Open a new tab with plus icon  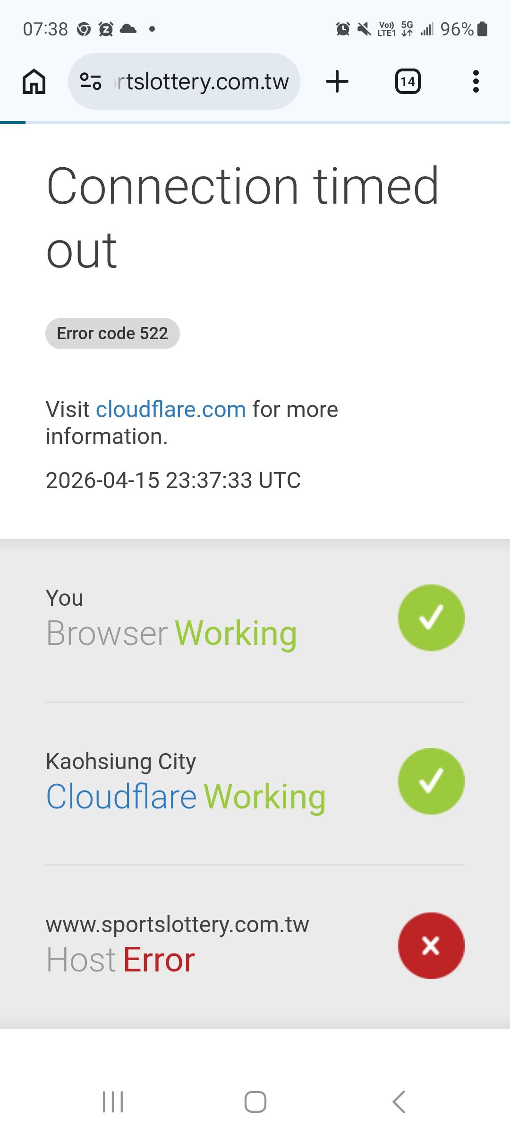(x=337, y=81)
